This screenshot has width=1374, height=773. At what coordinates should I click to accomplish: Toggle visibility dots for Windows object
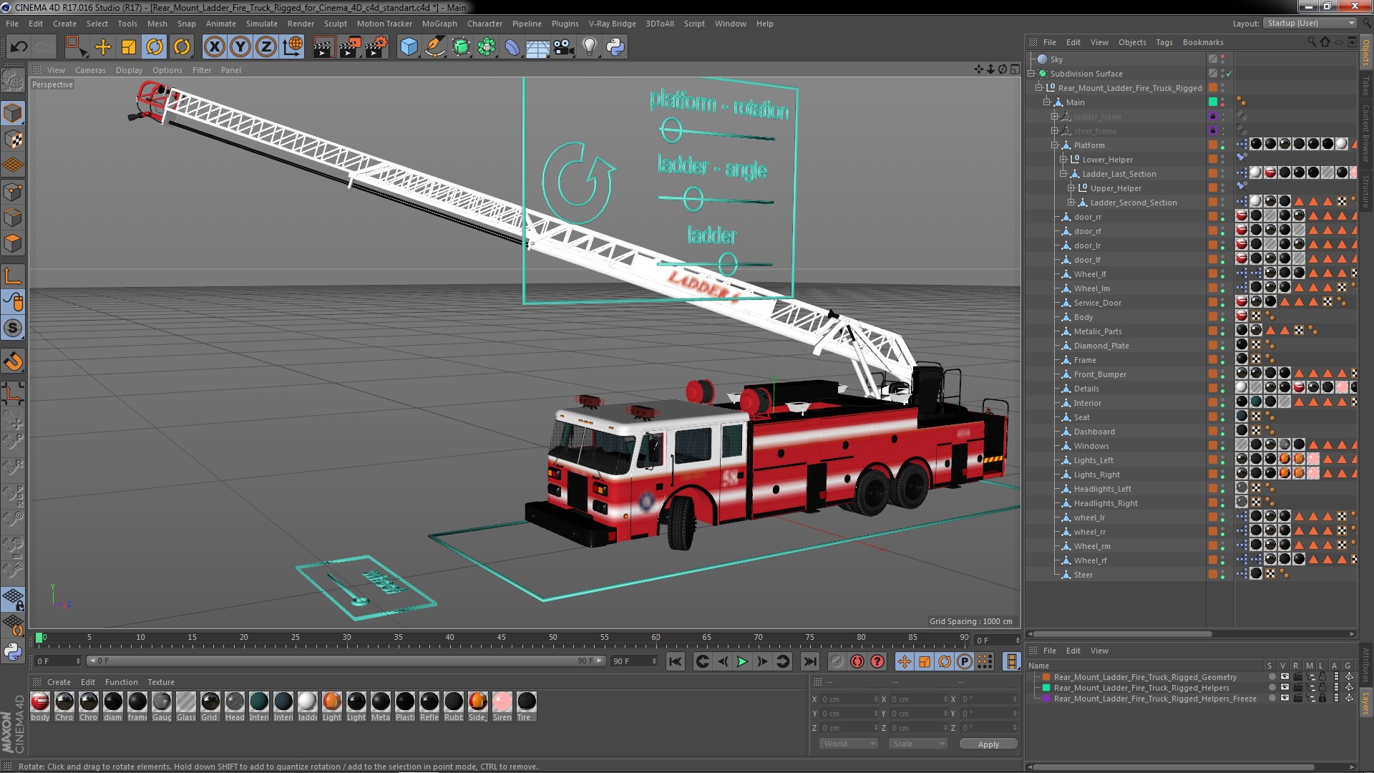(x=1222, y=446)
